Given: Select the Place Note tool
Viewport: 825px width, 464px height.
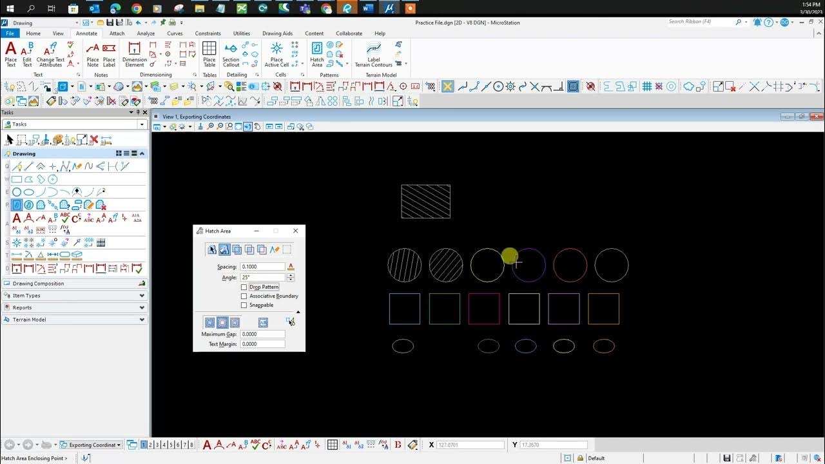Looking at the screenshot, I should point(93,55).
